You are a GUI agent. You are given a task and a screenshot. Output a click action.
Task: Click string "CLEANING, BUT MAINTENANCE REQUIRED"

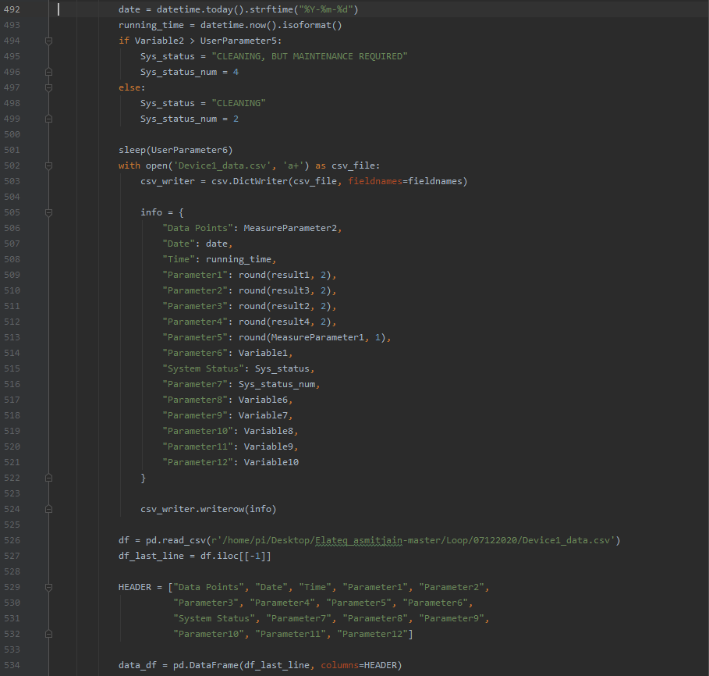point(310,56)
